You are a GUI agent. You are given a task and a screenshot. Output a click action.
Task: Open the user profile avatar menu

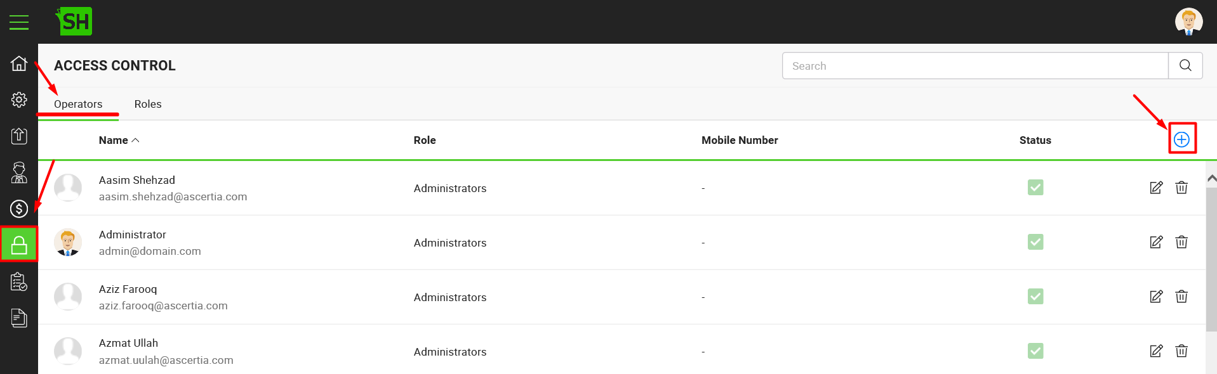pos(1188,22)
